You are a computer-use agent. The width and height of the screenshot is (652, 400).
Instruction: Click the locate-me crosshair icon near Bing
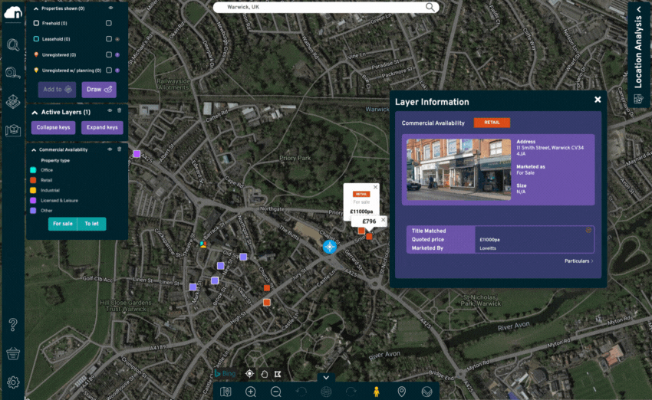(x=249, y=373)
